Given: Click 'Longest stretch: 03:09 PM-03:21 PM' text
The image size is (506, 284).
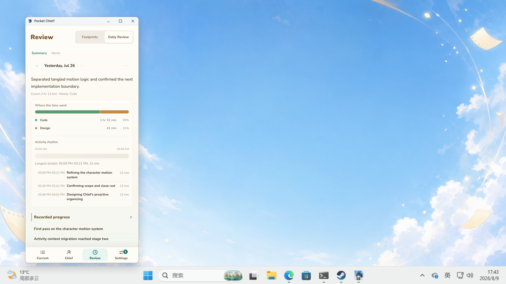Looking at the screenshot, I should click(x=67, y=164).
